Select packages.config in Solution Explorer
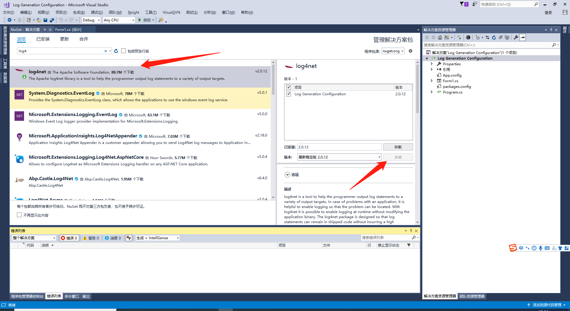This screenshot has height=311, width=570. 457,86
